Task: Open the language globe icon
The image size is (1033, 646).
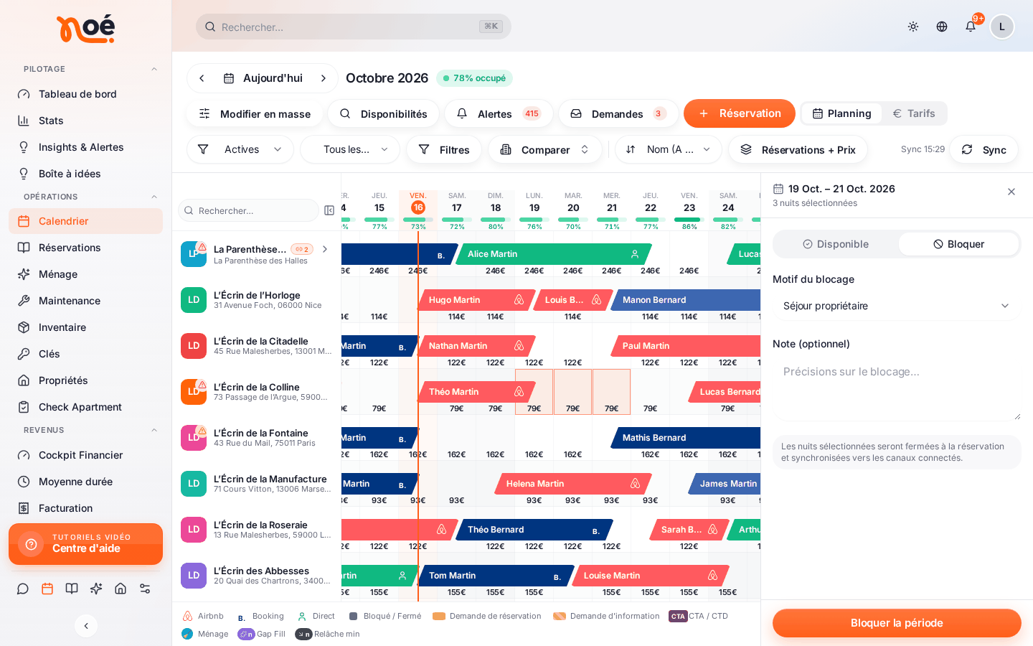Action: coord(942,27)
